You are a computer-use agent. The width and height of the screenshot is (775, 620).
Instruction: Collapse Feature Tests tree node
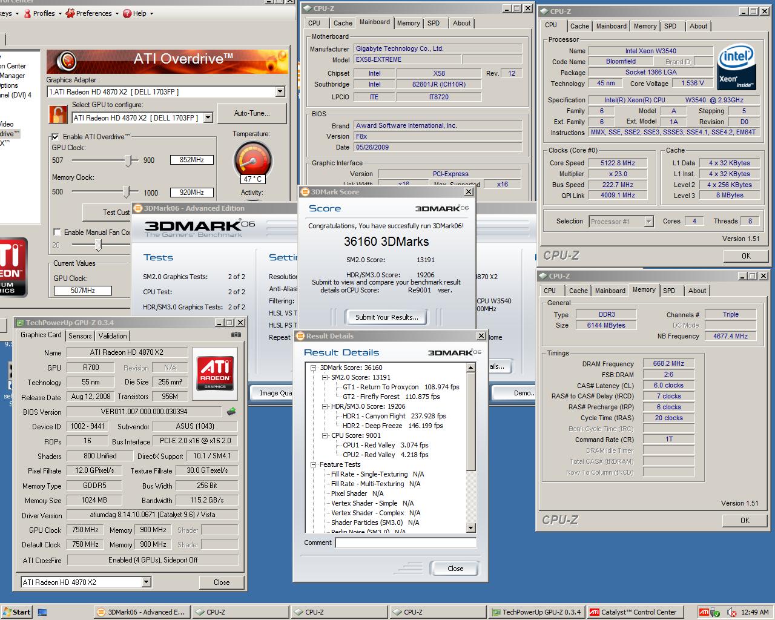(x=313, y=464)
